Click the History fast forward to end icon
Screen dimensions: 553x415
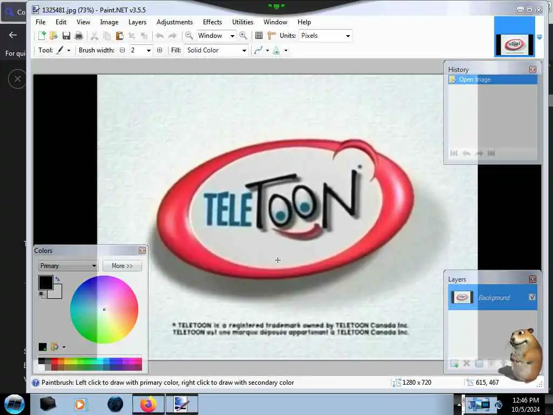point(491,153)
